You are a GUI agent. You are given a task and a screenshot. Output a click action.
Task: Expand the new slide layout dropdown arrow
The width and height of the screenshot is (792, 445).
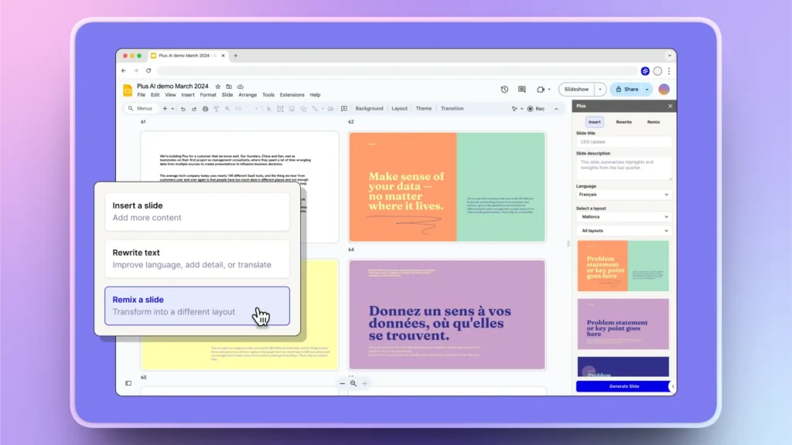[x=172, y=109]
